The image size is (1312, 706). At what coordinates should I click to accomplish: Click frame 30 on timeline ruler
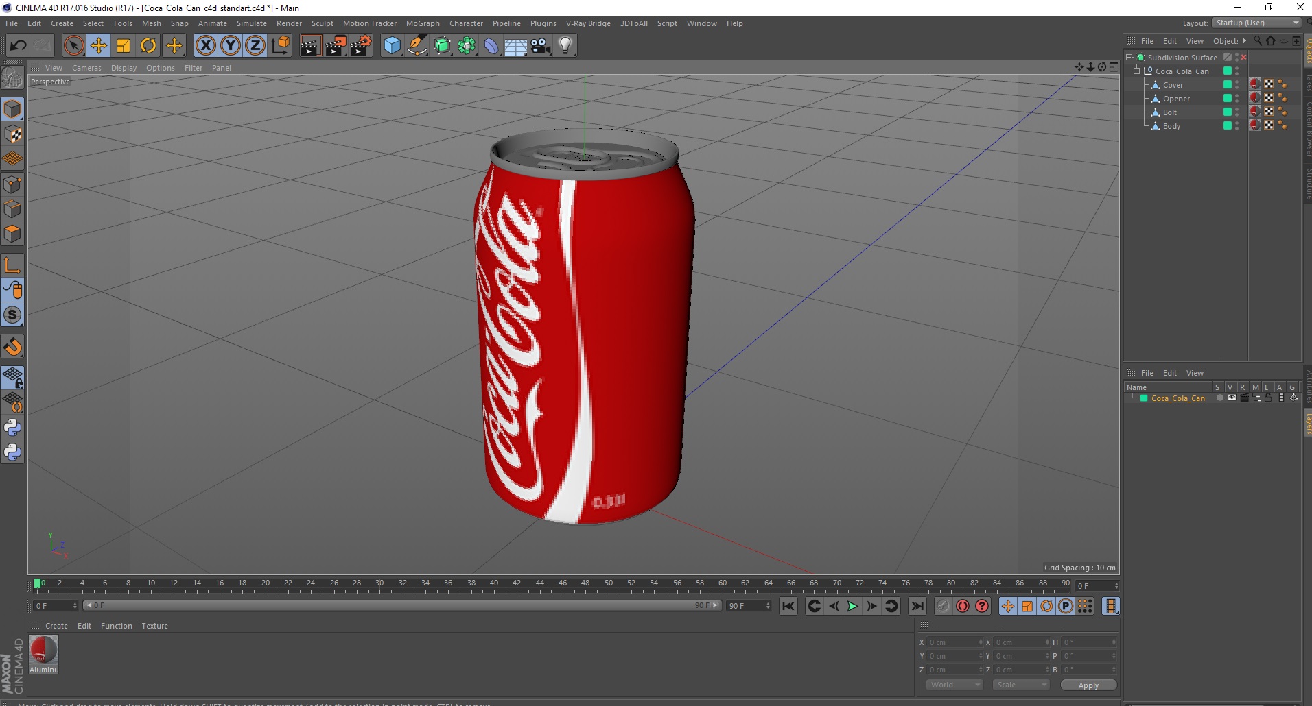click(x=379, y=584)
